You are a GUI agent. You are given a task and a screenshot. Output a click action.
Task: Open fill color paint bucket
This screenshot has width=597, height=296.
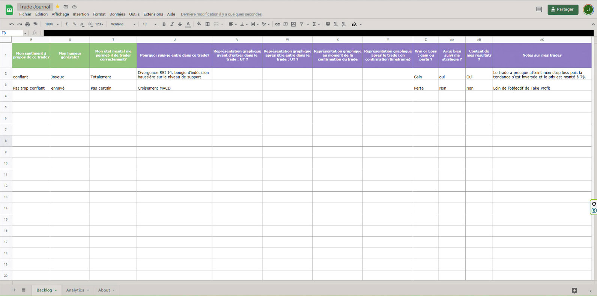pyautogui.click(x=199, y=24)
